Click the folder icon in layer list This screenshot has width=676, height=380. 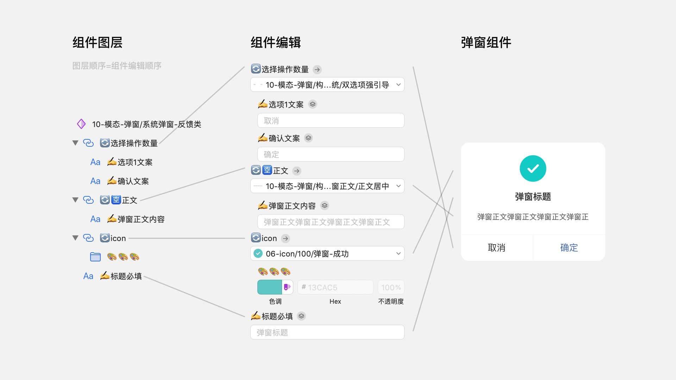point(95,257)
